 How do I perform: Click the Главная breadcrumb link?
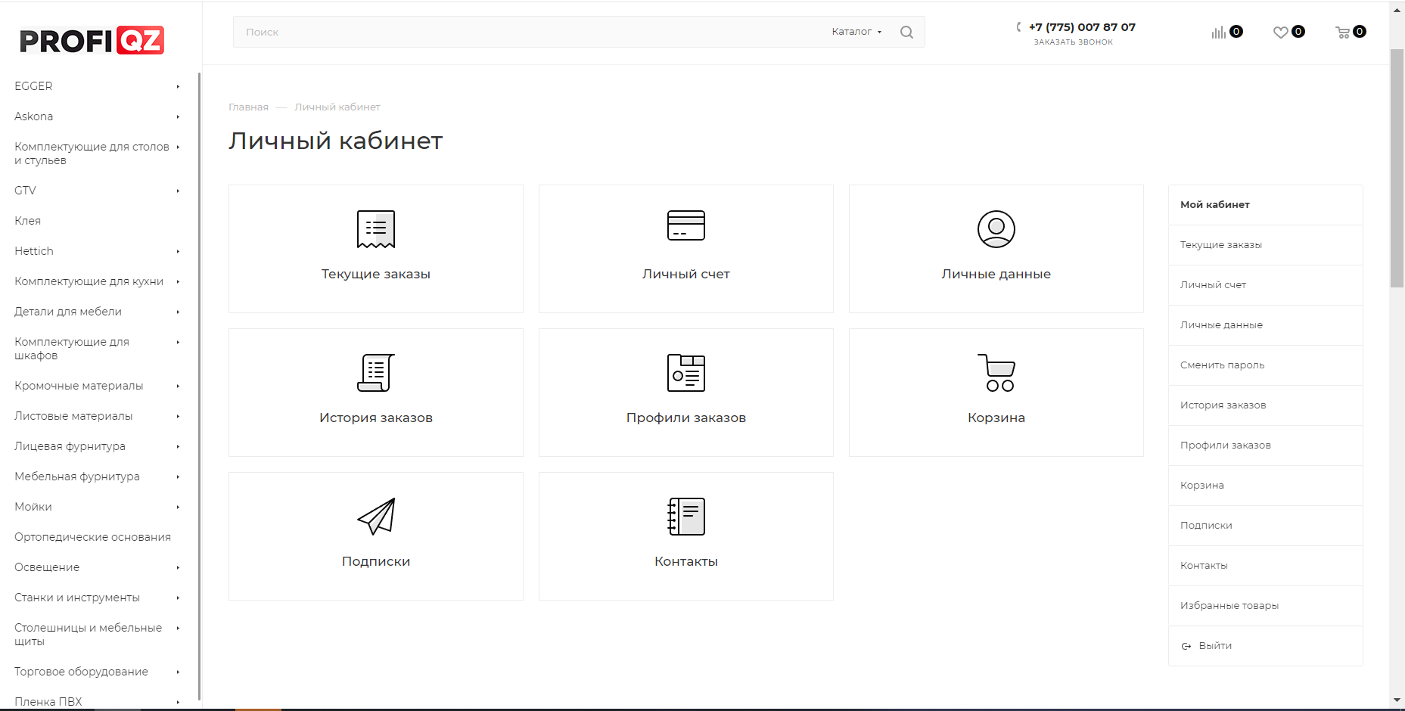[248, 107]
